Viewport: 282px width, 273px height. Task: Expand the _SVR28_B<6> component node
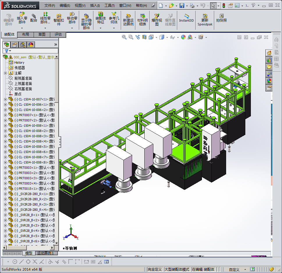coord(6,241)
